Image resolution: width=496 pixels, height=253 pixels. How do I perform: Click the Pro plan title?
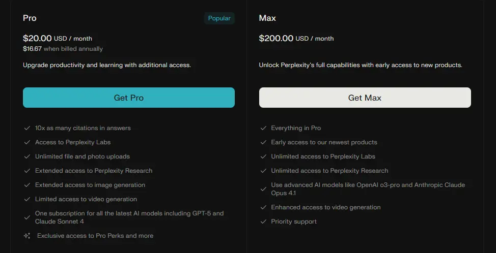coord(30,18)
